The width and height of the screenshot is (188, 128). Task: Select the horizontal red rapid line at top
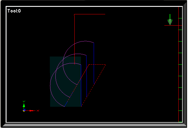(90, 14)
